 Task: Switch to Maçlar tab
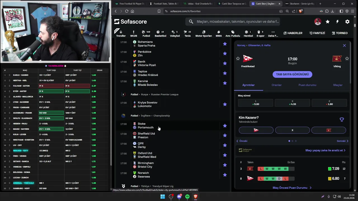[338, 85]
